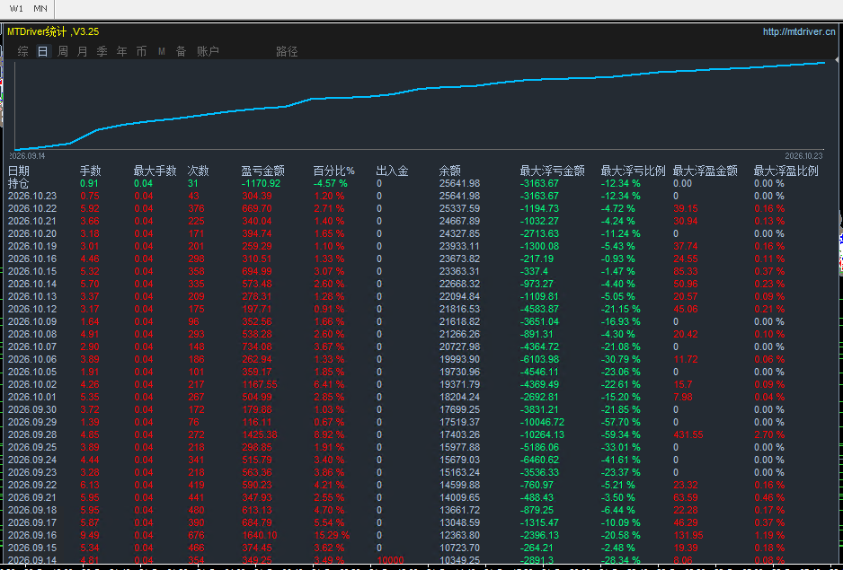Click the profit amount 1640.10
Image resolution: width=843 pixels, height=570 pixels.
[x=260, y=535]
